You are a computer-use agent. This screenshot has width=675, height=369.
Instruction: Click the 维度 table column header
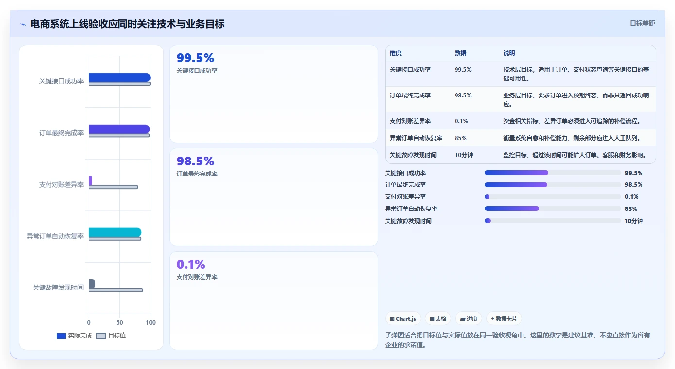point(396,53)
